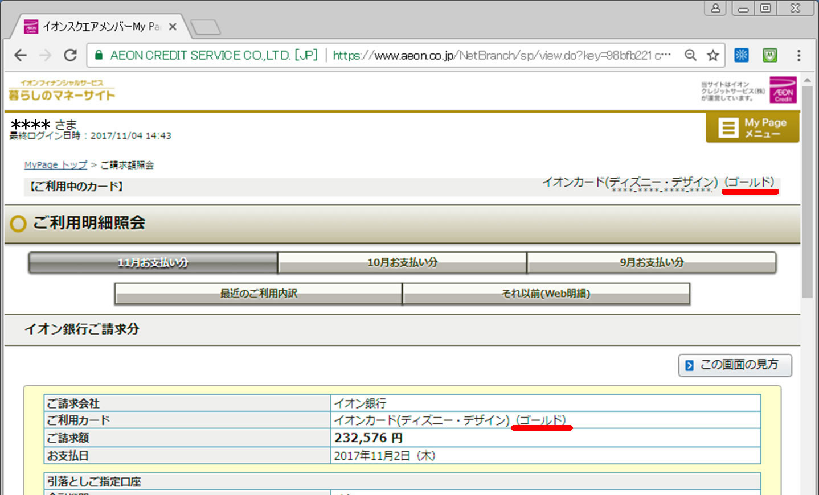Viewport: 819px width, 495px height.
Task: Go back with the browser back arrow
Action: pyautogui.click(x=21, y=55)
